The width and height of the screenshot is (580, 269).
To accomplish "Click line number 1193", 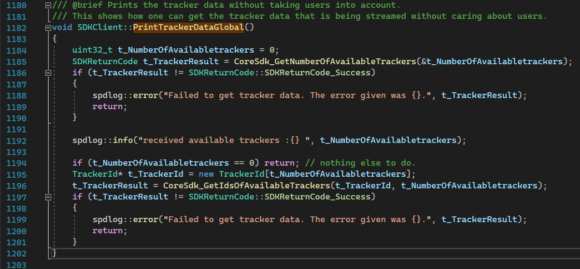I will pos(16,152).
